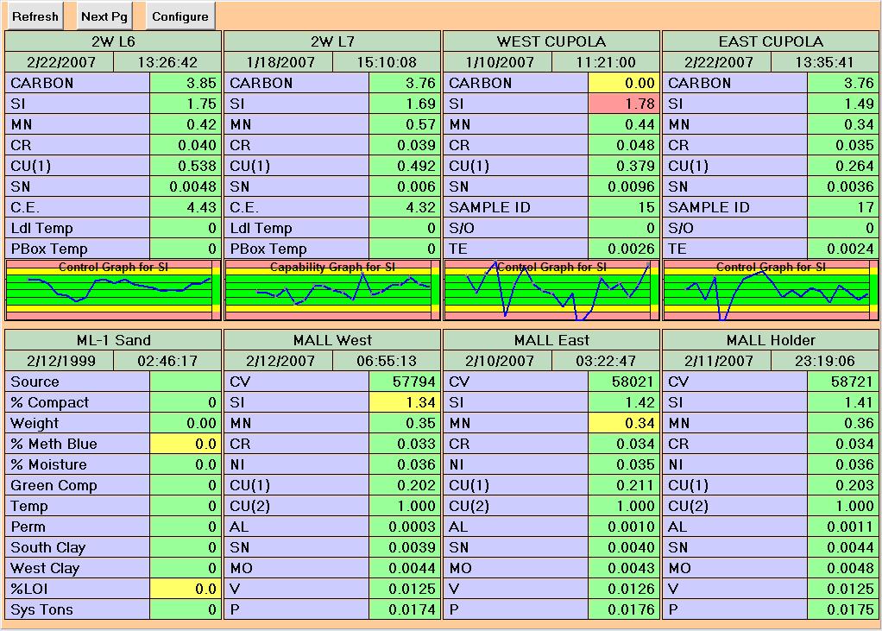Click MALL West time 06:55:13
Image resolution: width=882 pixels, height=631 pixels.
pos(387,361)
